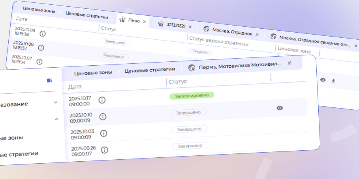The width and height of the screenshot is (359, 179).
Task: Click the chart icon on the 321321321 tab
Action: tap(161, 24)
